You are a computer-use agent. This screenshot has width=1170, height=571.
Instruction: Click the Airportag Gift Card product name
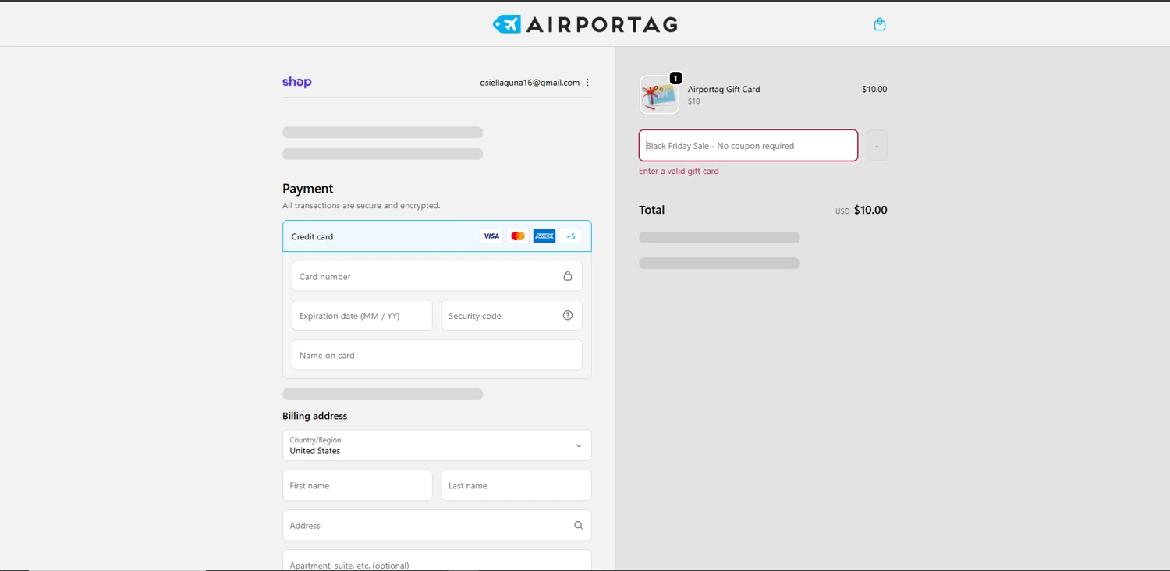[x=724, y=89]
